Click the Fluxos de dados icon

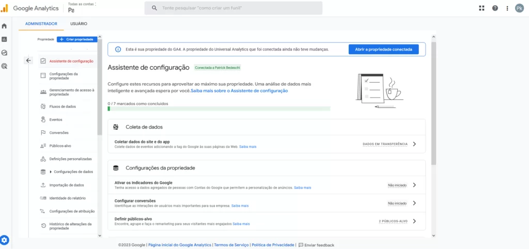coord(43,106)
